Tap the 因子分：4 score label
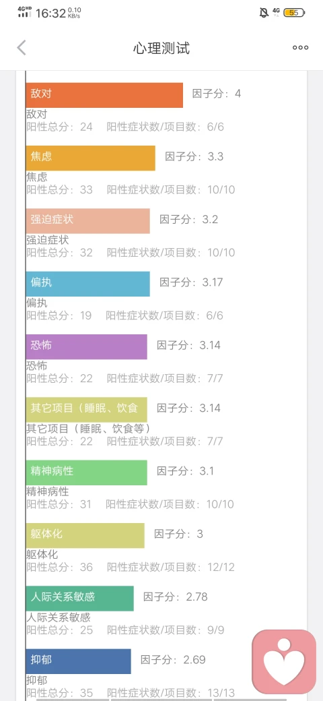 coord(217,94)
